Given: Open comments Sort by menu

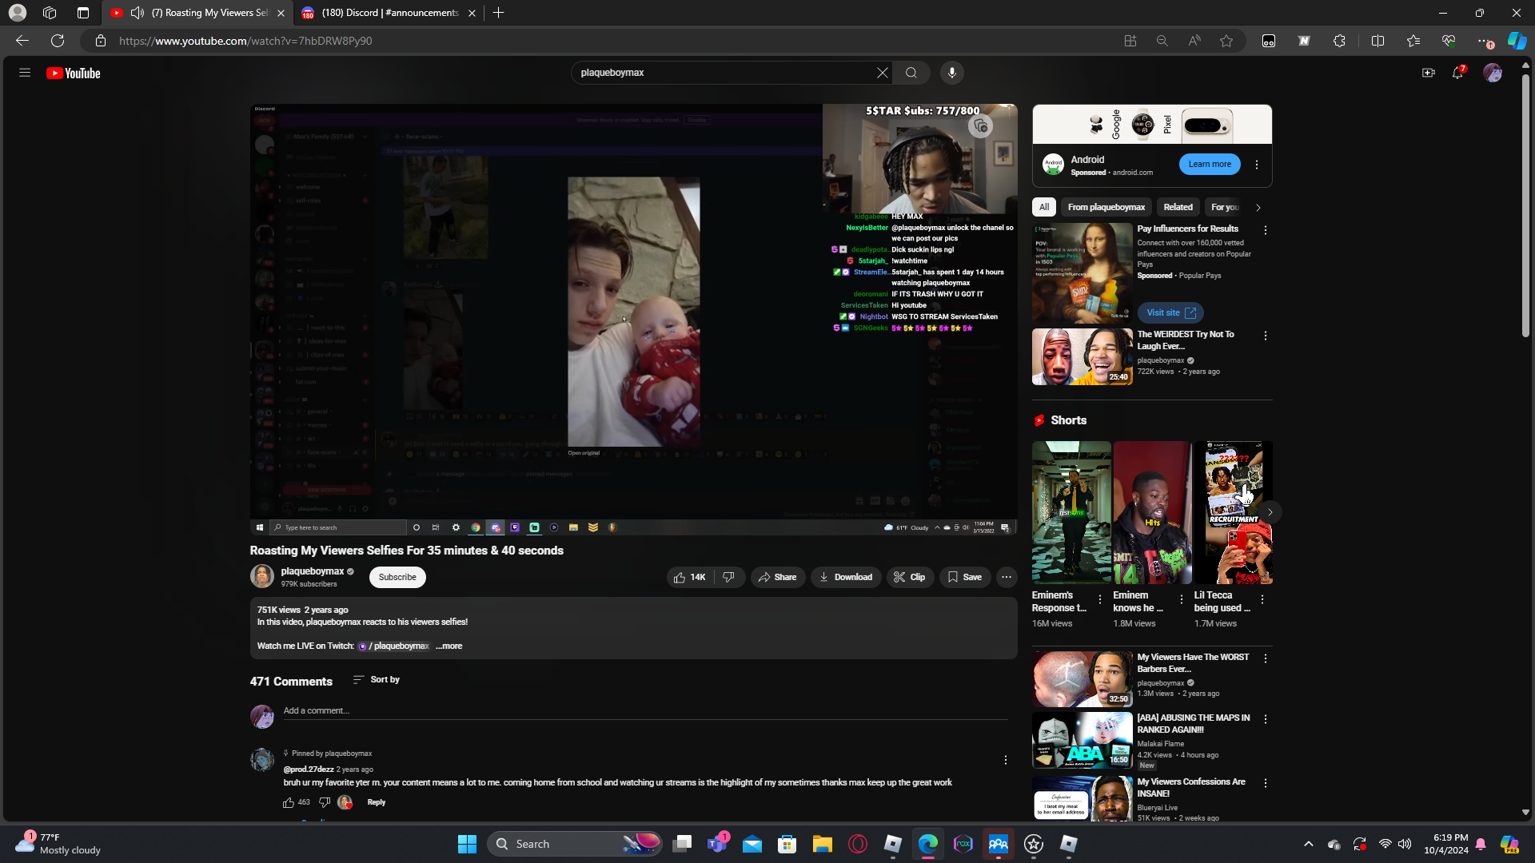Looking at the screenshot, I should [x=377, y=679].
